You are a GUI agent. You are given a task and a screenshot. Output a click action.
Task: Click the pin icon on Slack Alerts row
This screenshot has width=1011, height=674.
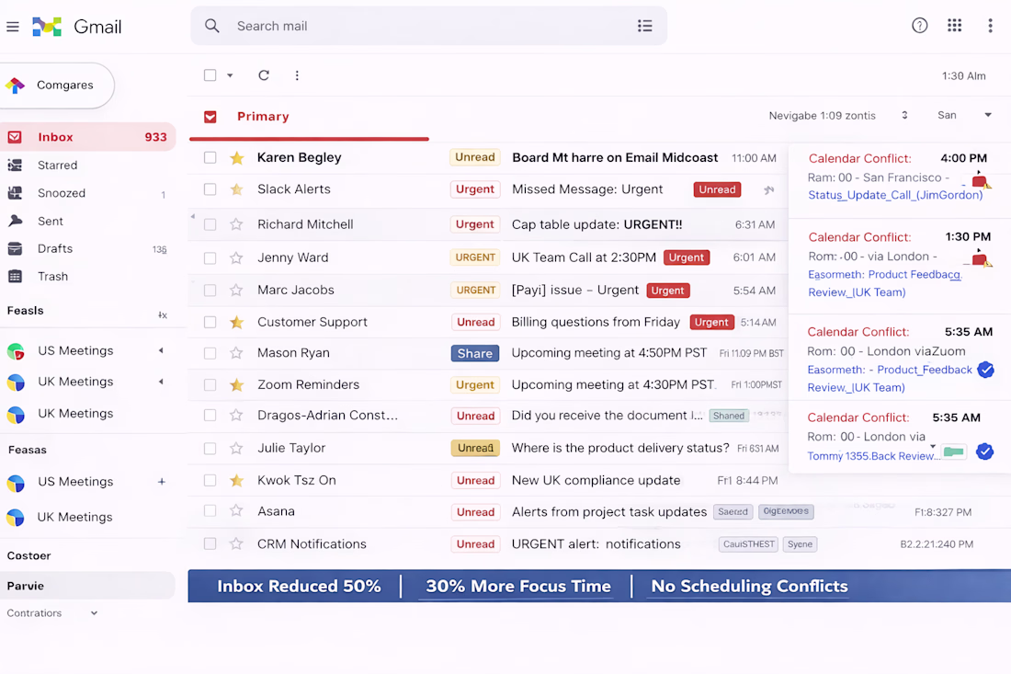coord(768,189)
